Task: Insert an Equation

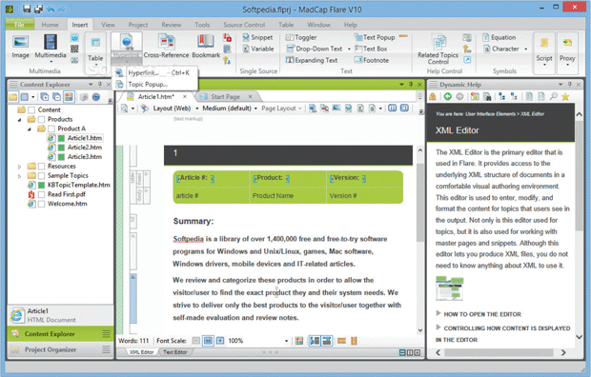Action: [x=499, y=37]
